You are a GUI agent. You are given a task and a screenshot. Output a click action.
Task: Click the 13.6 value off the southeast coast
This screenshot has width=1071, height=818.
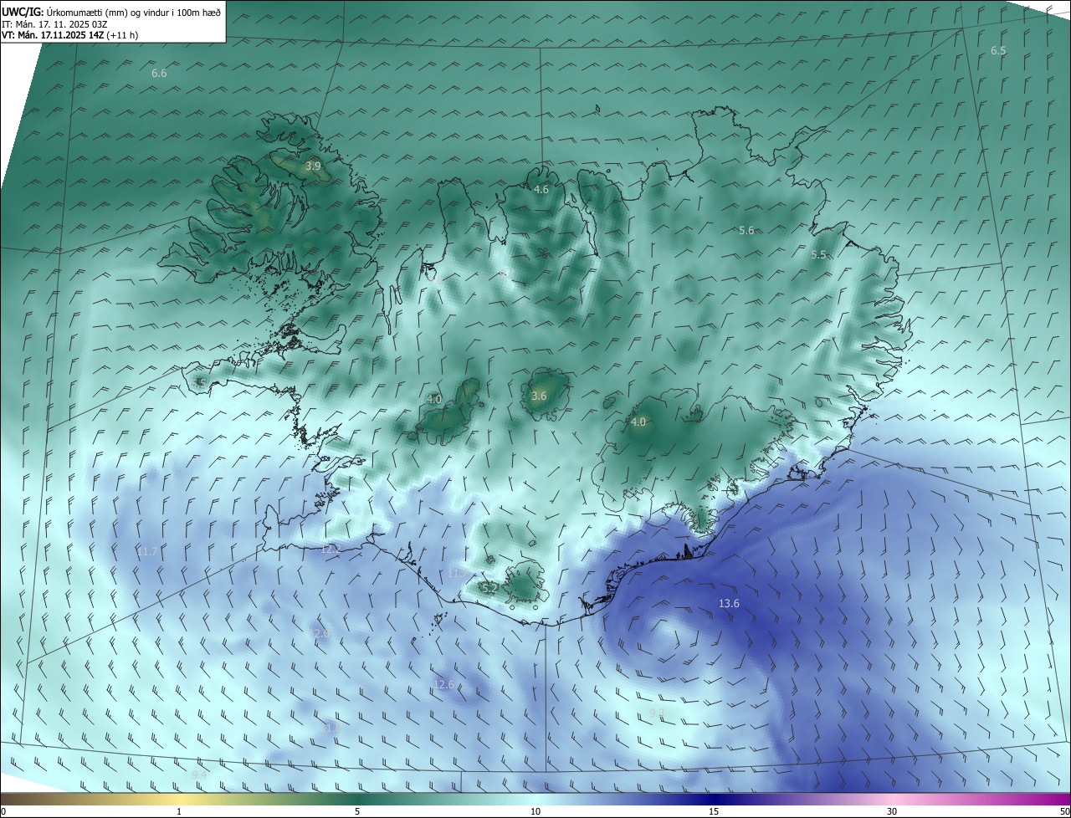[729, 604]
